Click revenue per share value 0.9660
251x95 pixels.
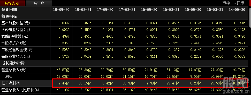tap(218, 57)
